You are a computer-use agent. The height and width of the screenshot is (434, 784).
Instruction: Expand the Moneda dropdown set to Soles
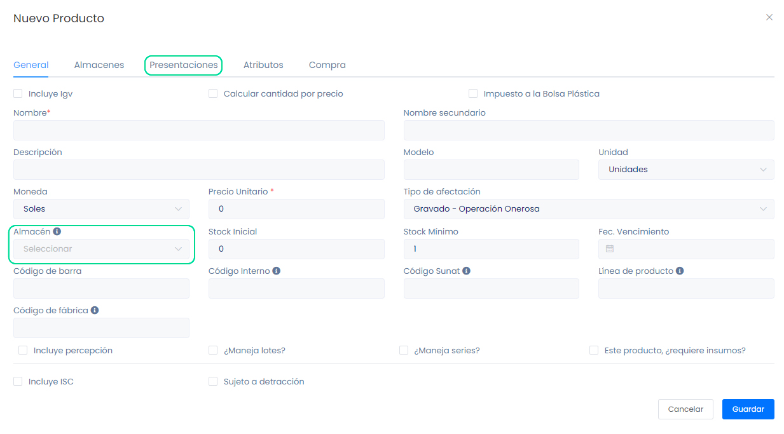[x=101, y=209]
